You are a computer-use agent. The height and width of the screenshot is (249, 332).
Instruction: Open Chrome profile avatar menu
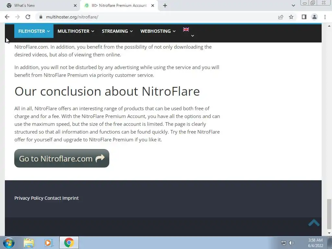click(x=314, y=17)
